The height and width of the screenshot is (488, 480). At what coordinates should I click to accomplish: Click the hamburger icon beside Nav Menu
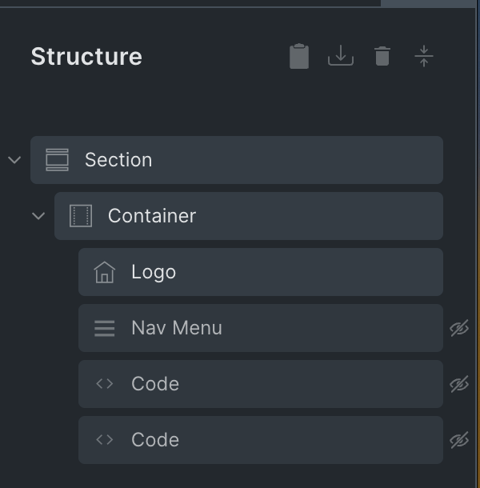pyautogui.click(x=105, y=328)
